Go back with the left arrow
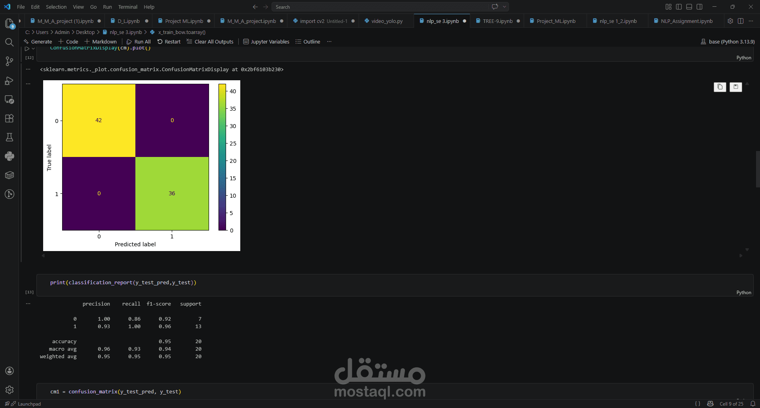 (x=255, y=7)
